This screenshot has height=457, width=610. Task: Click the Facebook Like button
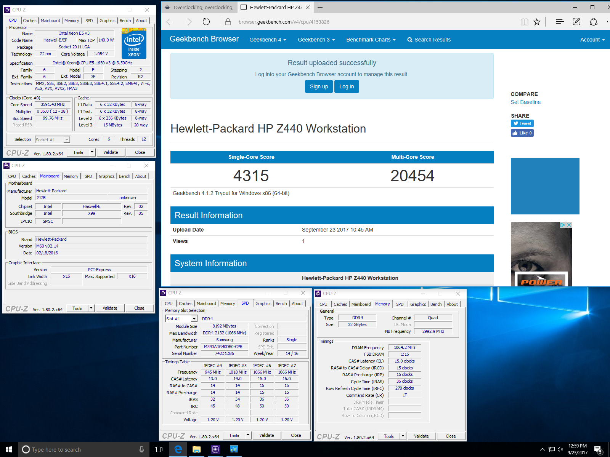[x=522, y=133]
